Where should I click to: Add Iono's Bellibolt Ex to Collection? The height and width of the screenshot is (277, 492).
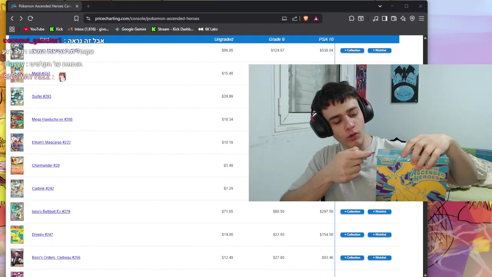[x=352, y=212]
